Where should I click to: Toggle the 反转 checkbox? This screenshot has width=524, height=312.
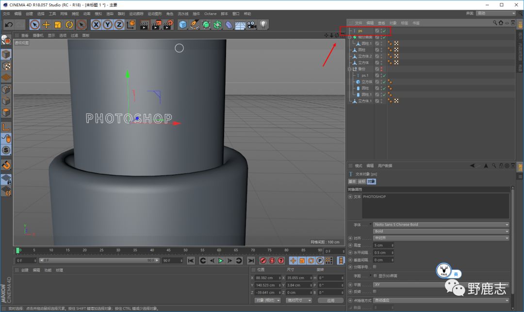pyautogui.click(x=375, y=291)
